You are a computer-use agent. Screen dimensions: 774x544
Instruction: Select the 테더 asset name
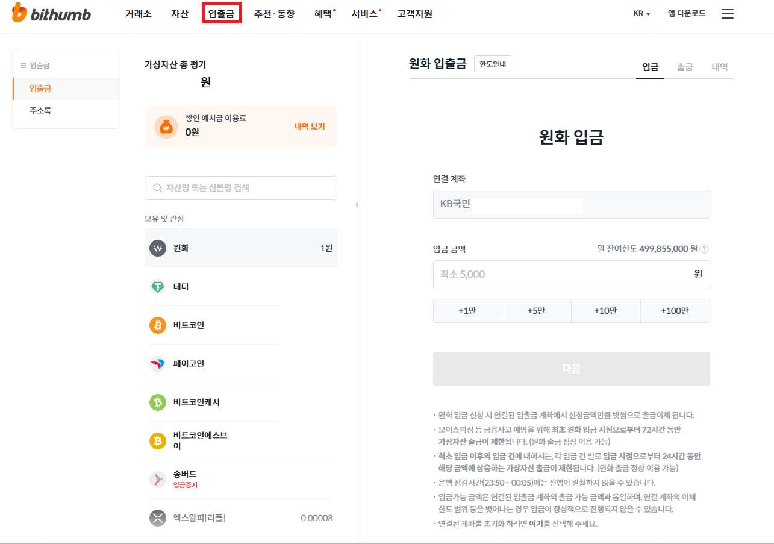click(181, 287)
